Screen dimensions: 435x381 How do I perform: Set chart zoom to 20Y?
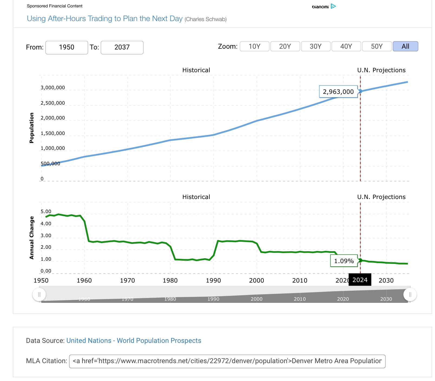coord(285,46)
